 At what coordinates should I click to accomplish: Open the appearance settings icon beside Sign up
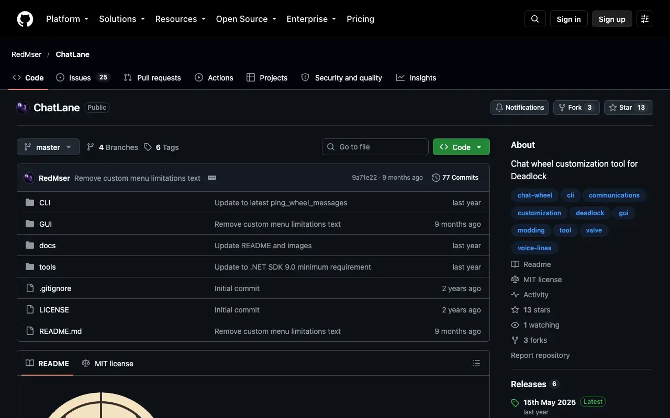(x=645, y=19)
